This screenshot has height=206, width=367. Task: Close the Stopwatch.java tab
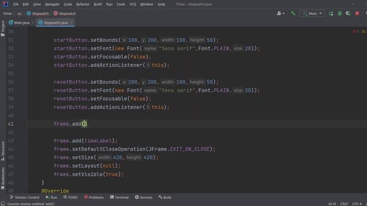click(71, 23)
